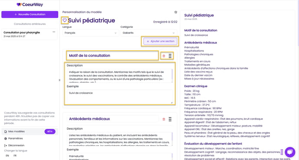
Task: Open the chat support bubble
Action: click(x=290, y=152)
